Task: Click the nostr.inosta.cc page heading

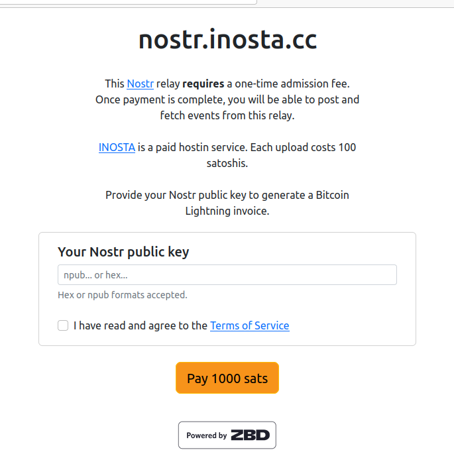Action: pos(227,40)
